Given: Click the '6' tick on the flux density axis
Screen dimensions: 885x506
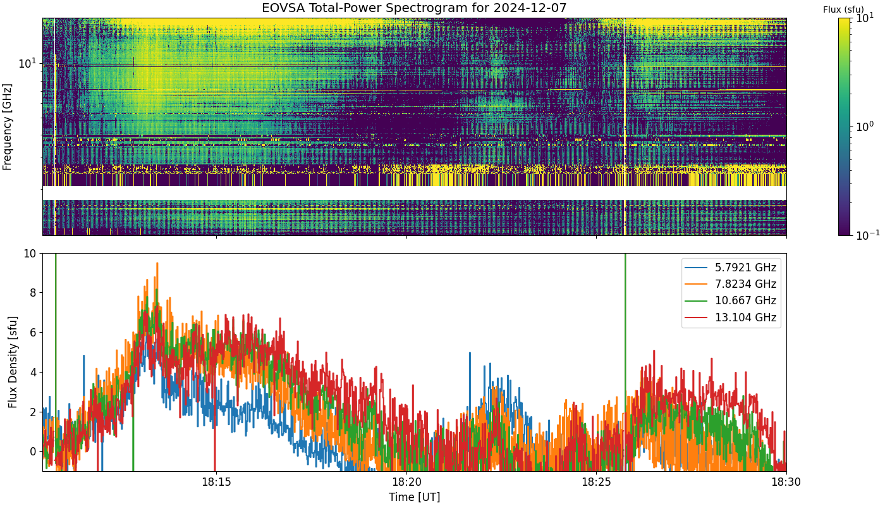Looking at the screenshot, I should [x=34, y=333].
